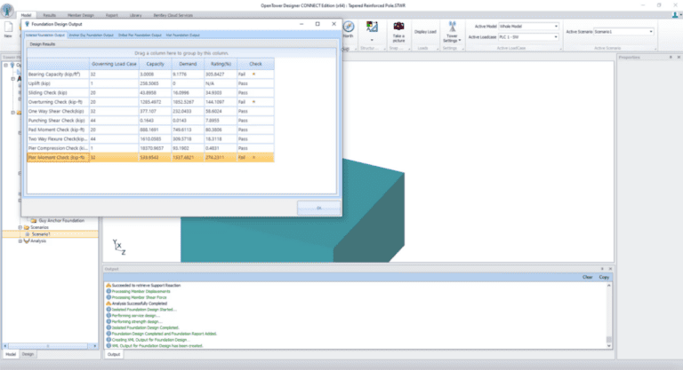This screenshot has height=370, width=683.
Task: Open the Active Loadcase dropdown
Action: (556, 37)
